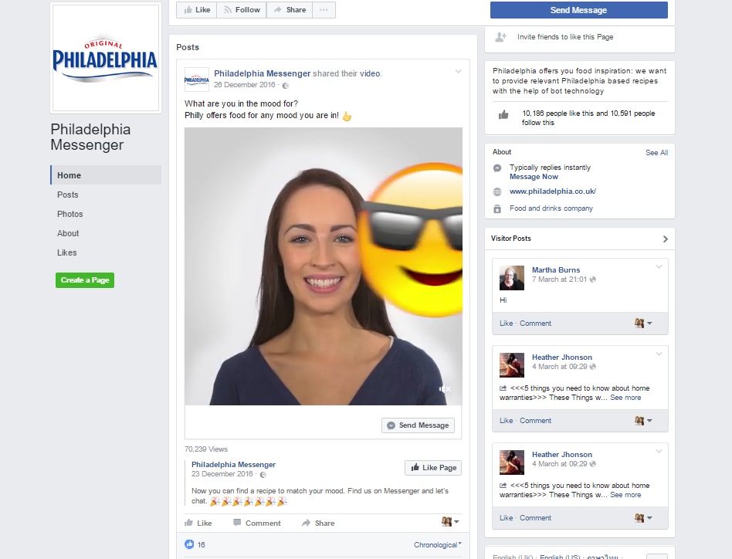This screenshot has width=732, height=559.
Task: Select Home in the page sidebar
Action: tap(106, 175)
